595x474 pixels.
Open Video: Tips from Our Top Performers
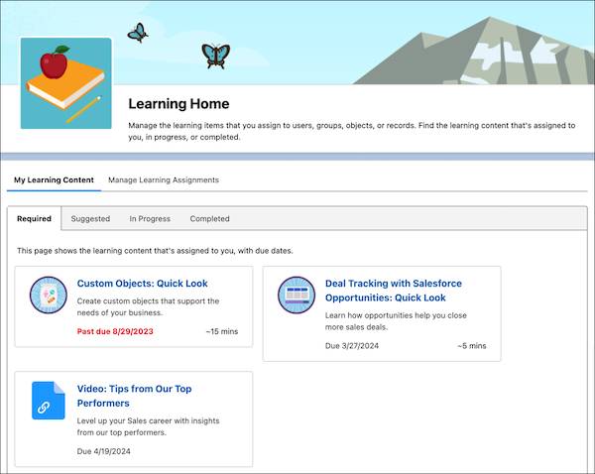[x=134, y=396]
